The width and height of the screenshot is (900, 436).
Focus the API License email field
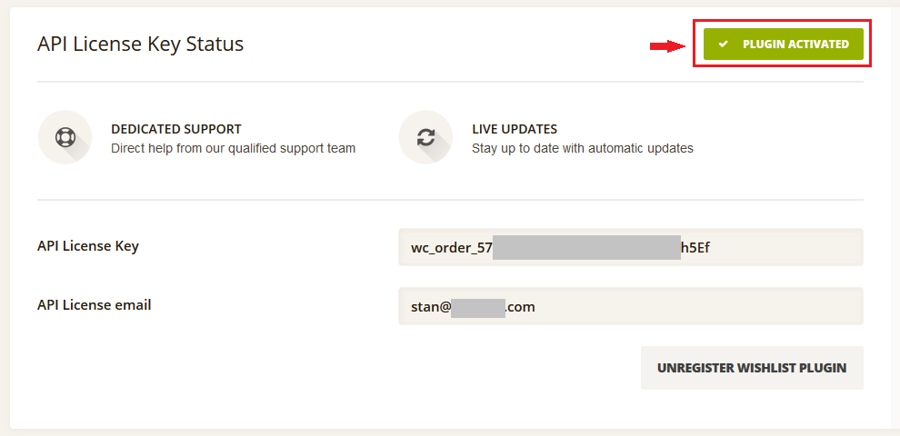(631, 306)
